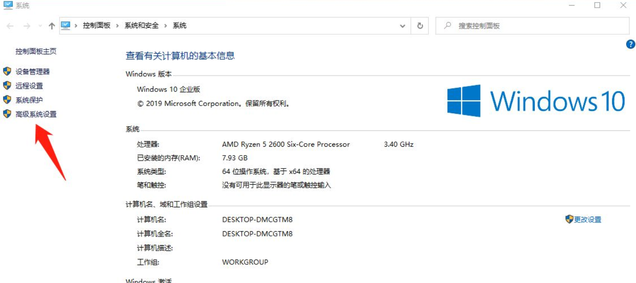The width and height of the screenshot is (636, 283).
Task: Close the 系统 window
Action: click(624, 6)
